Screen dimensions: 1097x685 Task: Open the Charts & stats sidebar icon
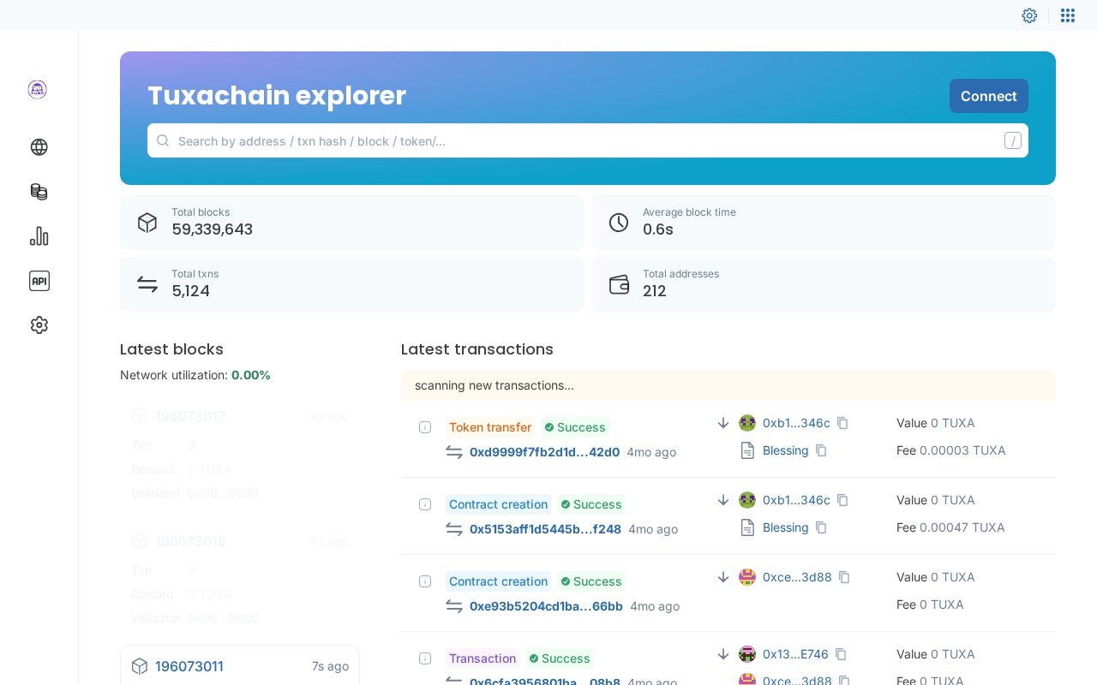(x=39, y=236)
